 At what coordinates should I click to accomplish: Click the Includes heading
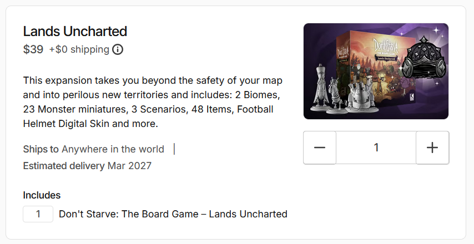(42, 195)
